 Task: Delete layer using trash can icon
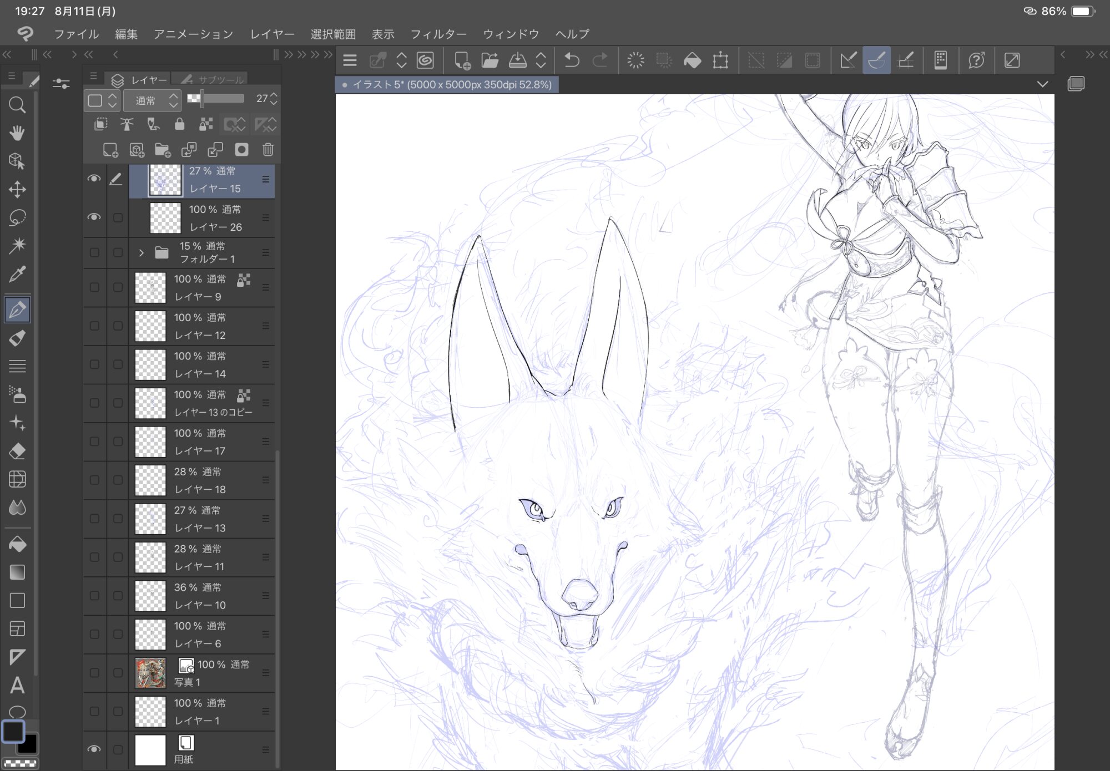click(268, 150)
